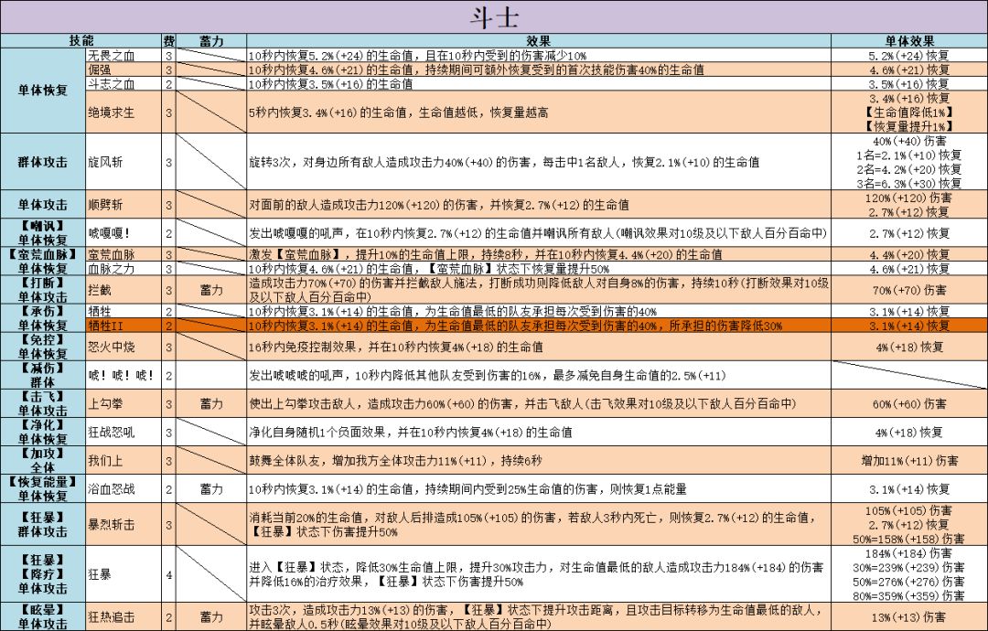Select the single-target cell 5.2%(+24)恢复
The image size is (988, 631).
pos(909,56)
